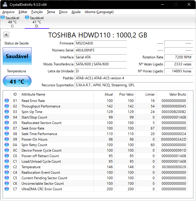Click the Rotation Rate value 7200 RPM
196x201 pixels.
179,57
